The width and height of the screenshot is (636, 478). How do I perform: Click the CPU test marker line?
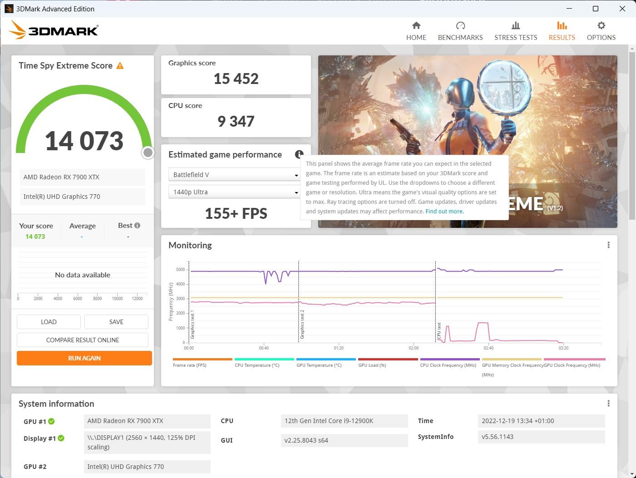click(435, 302)
